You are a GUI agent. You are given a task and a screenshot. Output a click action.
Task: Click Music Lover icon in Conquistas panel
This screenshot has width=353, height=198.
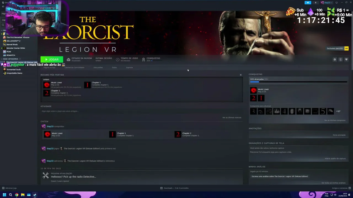[x=253, y=90]
